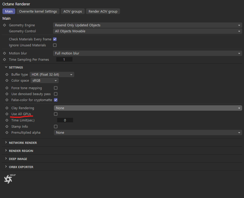Toggle keyframe diamond next to Stamp Info
The width and height of the screenshot is (244, 198).
[7, 127]
